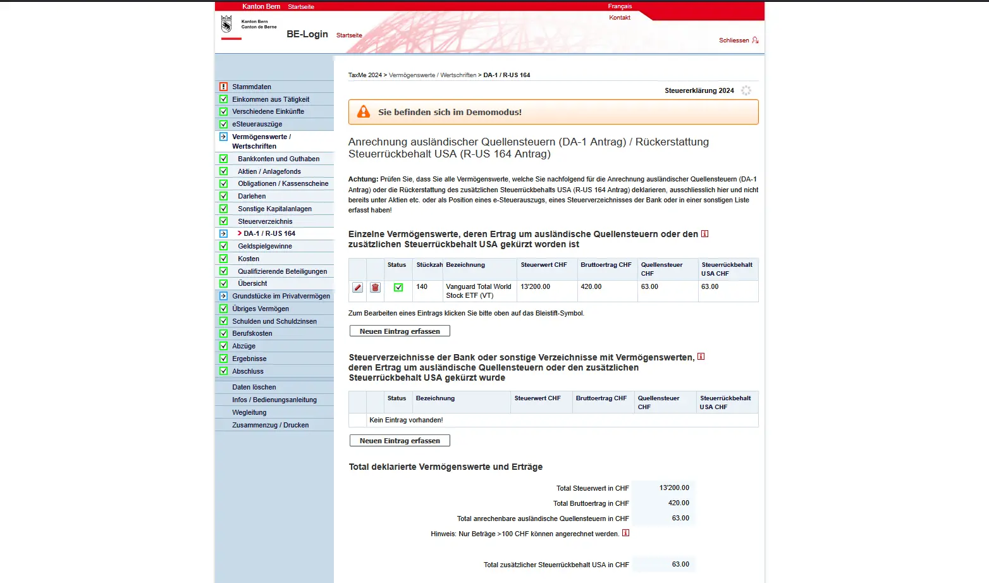Open info icon after the >100 CHF hint

[x=625, y=533]
